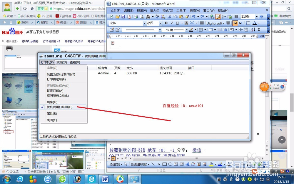Open a file using Word's folder icon
Viewport: 294px width, 184px height.
coord(118,17)
